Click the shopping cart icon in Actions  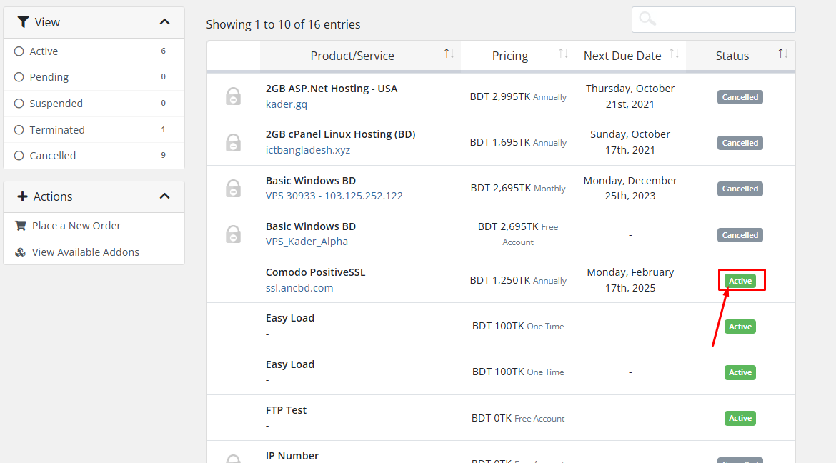20,226
